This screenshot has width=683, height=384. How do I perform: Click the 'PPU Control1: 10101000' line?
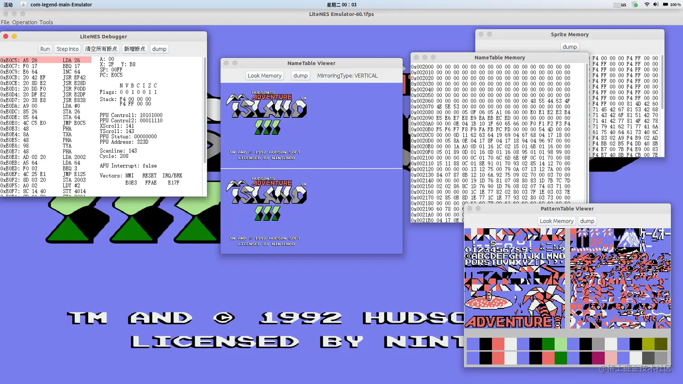tap(131, 115)
